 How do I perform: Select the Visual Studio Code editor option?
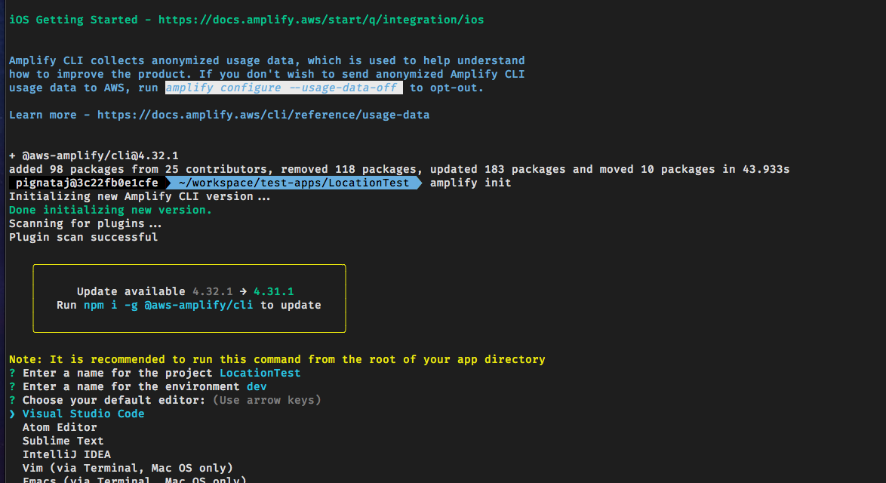point(84,414)
